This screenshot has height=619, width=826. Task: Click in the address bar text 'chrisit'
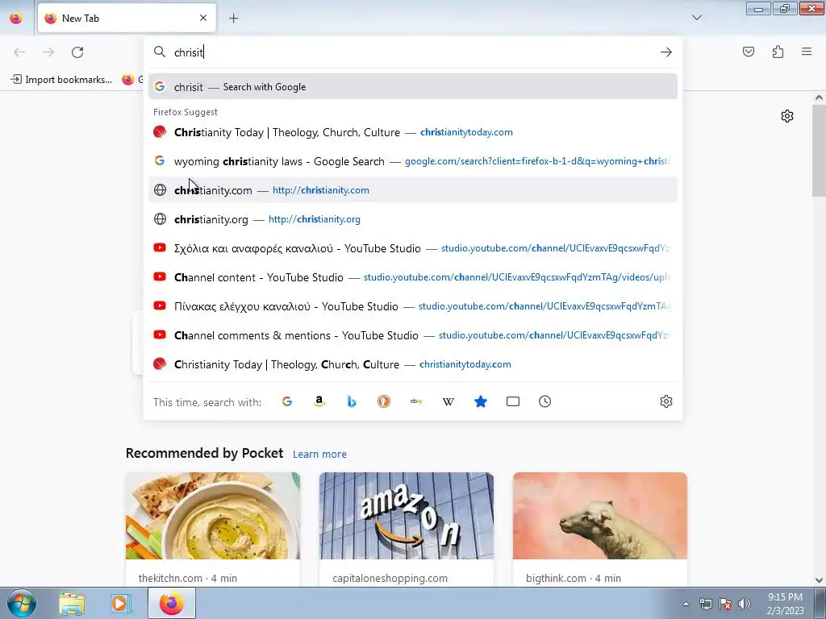189,52
